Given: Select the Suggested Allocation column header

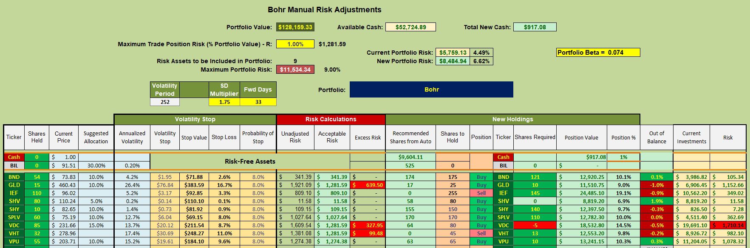Looking at the screenshot, I should coord(96,137).
